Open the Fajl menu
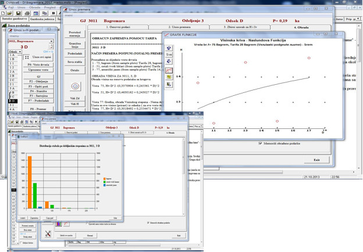Screen dimensions: 363x252 tap(12, 8)
